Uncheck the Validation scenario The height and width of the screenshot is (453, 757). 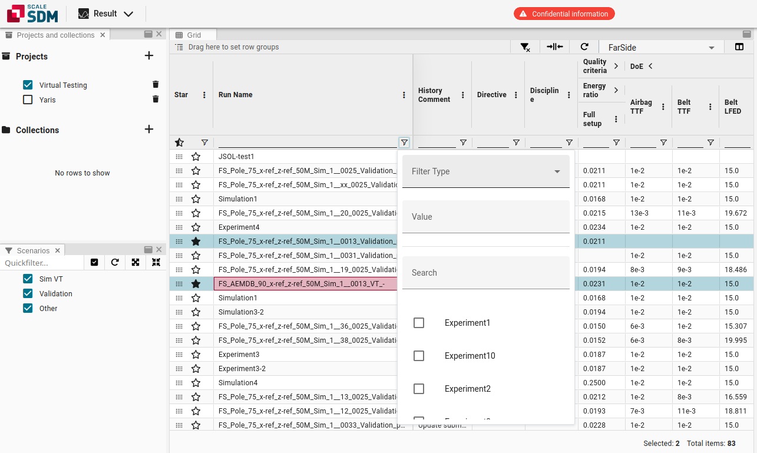click(28, 293)
